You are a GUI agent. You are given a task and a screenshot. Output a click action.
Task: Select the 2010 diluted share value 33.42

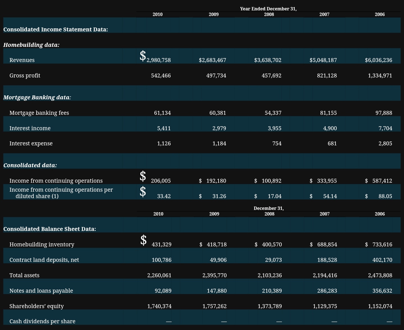coord(164,196)
